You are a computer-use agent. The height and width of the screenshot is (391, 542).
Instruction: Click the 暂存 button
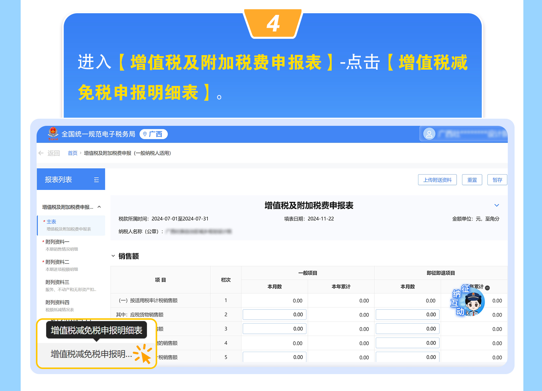tap(497, 180)
